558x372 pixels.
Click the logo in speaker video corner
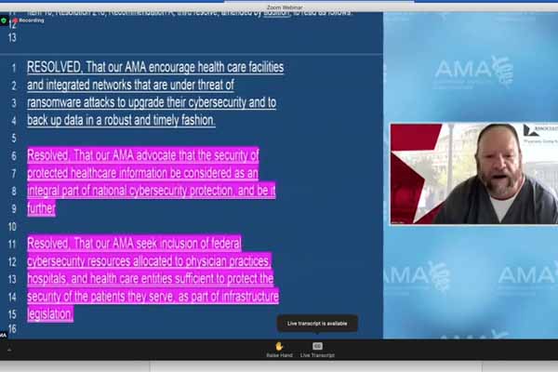pyautogui.click(x=538, y=131)
